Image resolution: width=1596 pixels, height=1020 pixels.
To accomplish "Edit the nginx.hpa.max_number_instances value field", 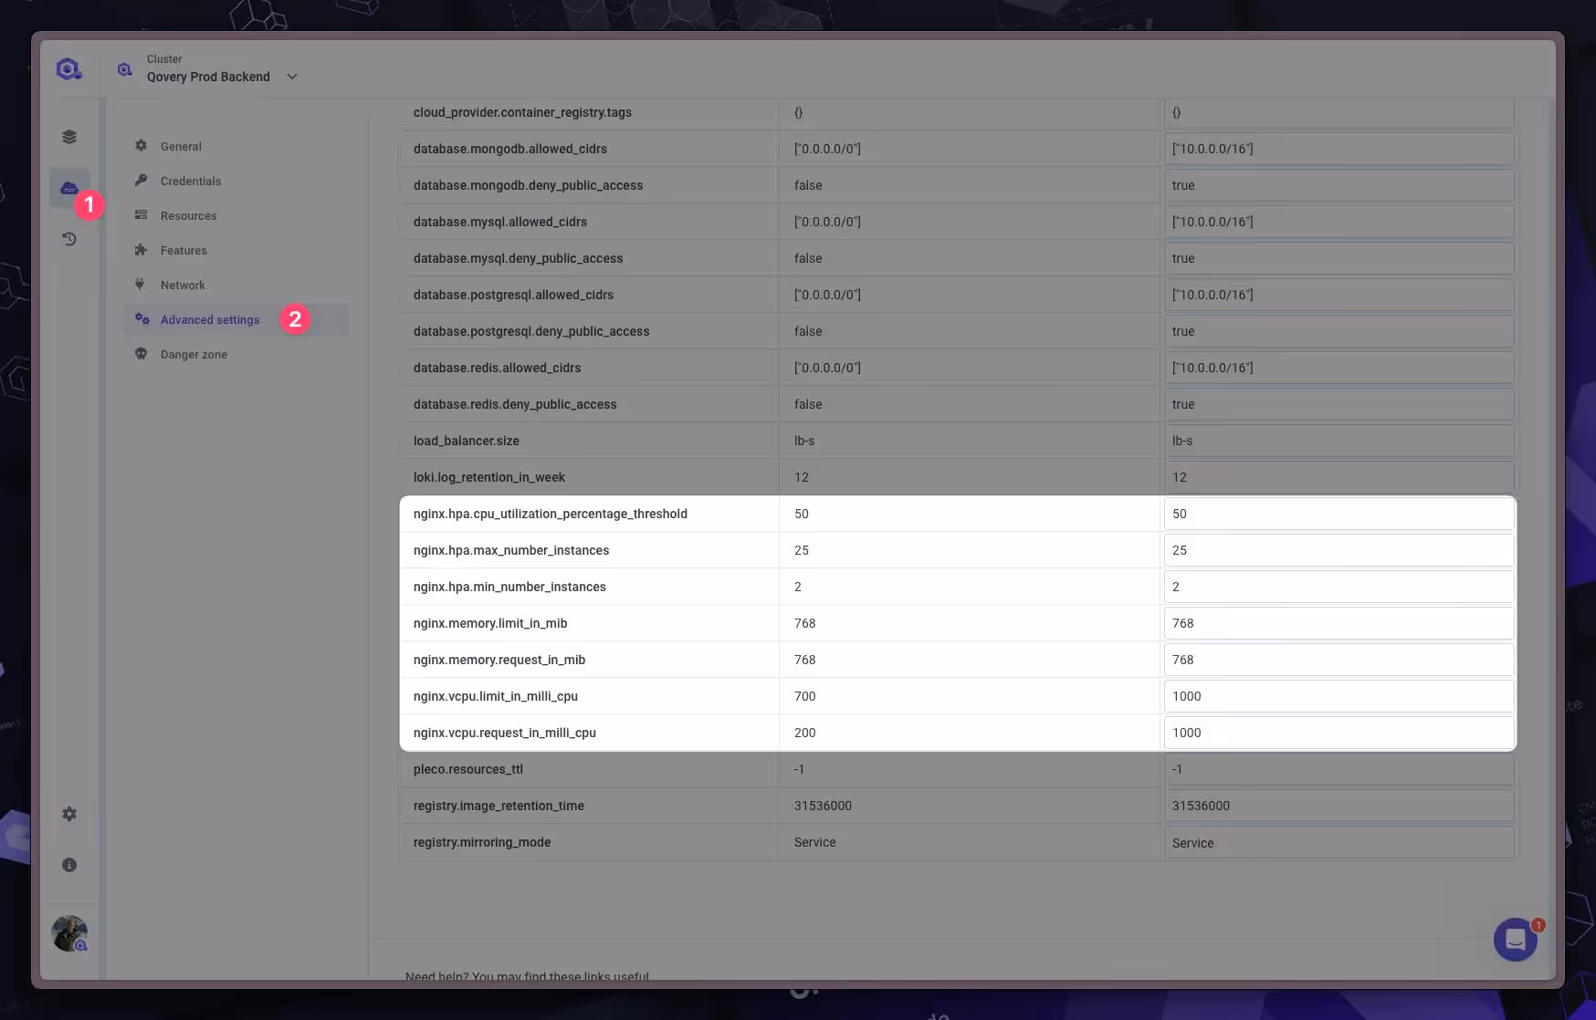I will [1337, 550].
